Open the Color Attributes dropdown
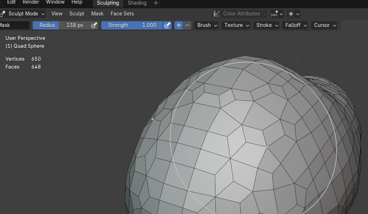368x214 pixels. (x=239, y=14)
